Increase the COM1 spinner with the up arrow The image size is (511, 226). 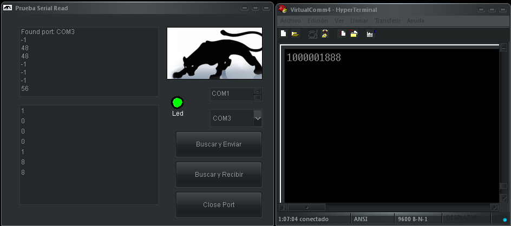[x=258, y=91]
